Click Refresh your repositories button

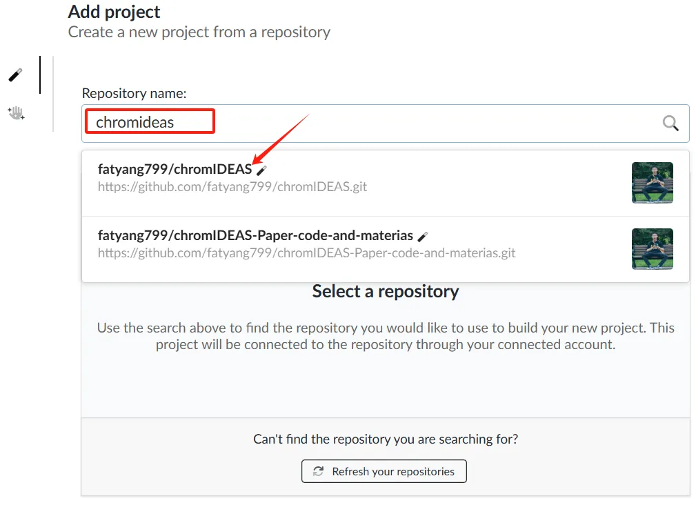tap(384, 471)
